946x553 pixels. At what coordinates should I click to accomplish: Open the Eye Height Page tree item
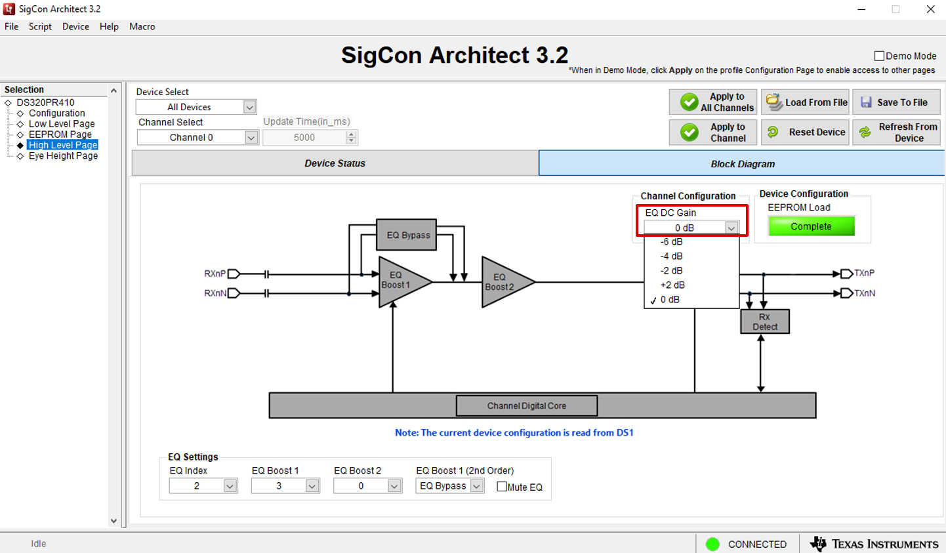(63, 156)
